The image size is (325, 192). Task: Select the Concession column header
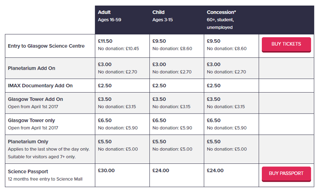(x=221, y=12)
